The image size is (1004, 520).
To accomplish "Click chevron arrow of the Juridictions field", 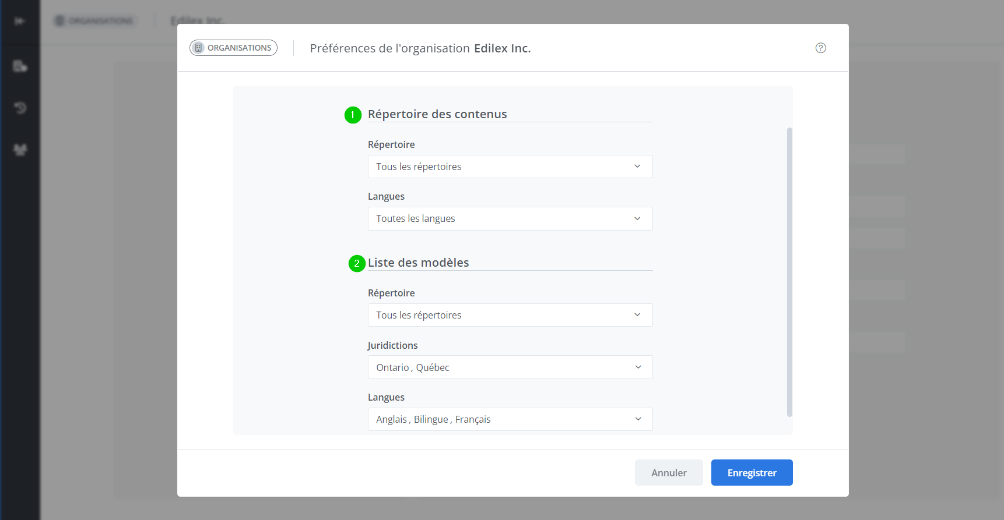I will [x=638, y=367].
